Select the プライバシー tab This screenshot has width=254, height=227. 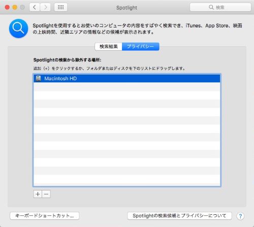tap(140, 47)
